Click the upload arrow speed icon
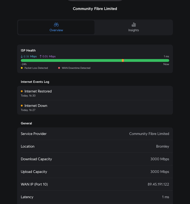 (40, 56)
